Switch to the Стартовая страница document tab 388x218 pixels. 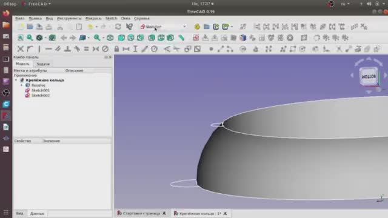coord(141,213)
